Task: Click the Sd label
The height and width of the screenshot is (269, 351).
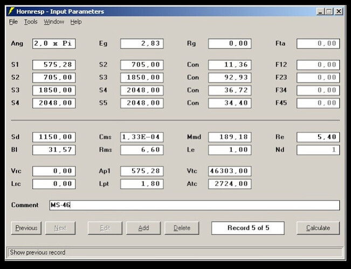Action: pos(15,137)
